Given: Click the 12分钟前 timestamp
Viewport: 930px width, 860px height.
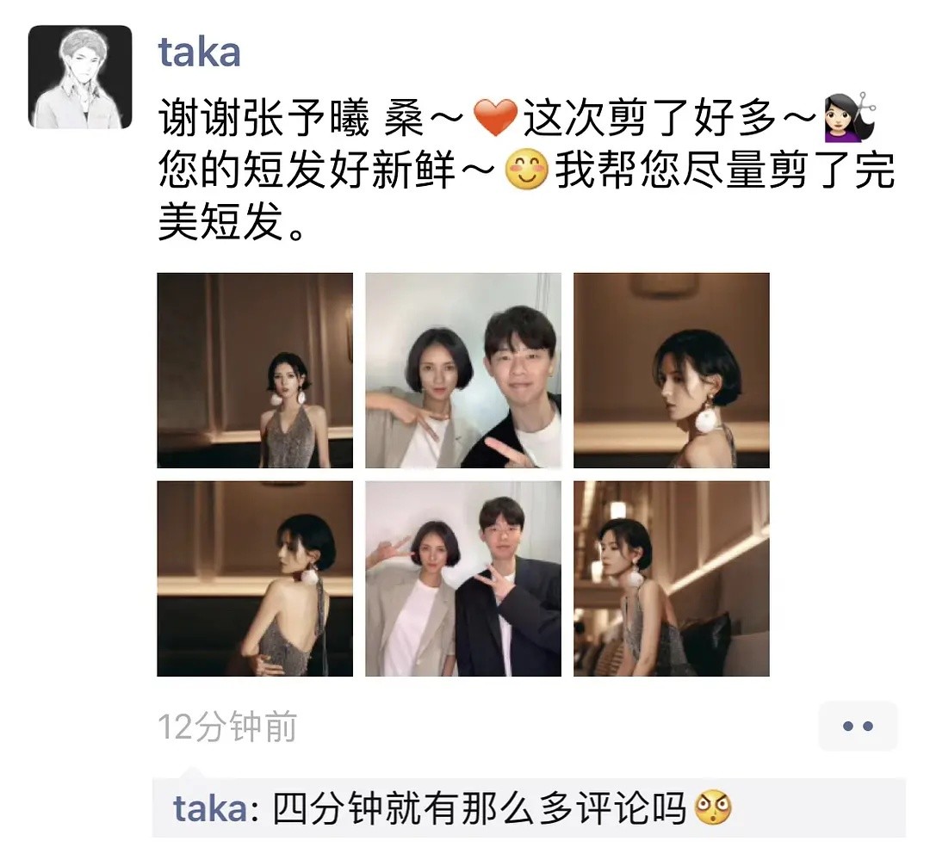Looking at the screenshot, I should click(x=227, y=727).
